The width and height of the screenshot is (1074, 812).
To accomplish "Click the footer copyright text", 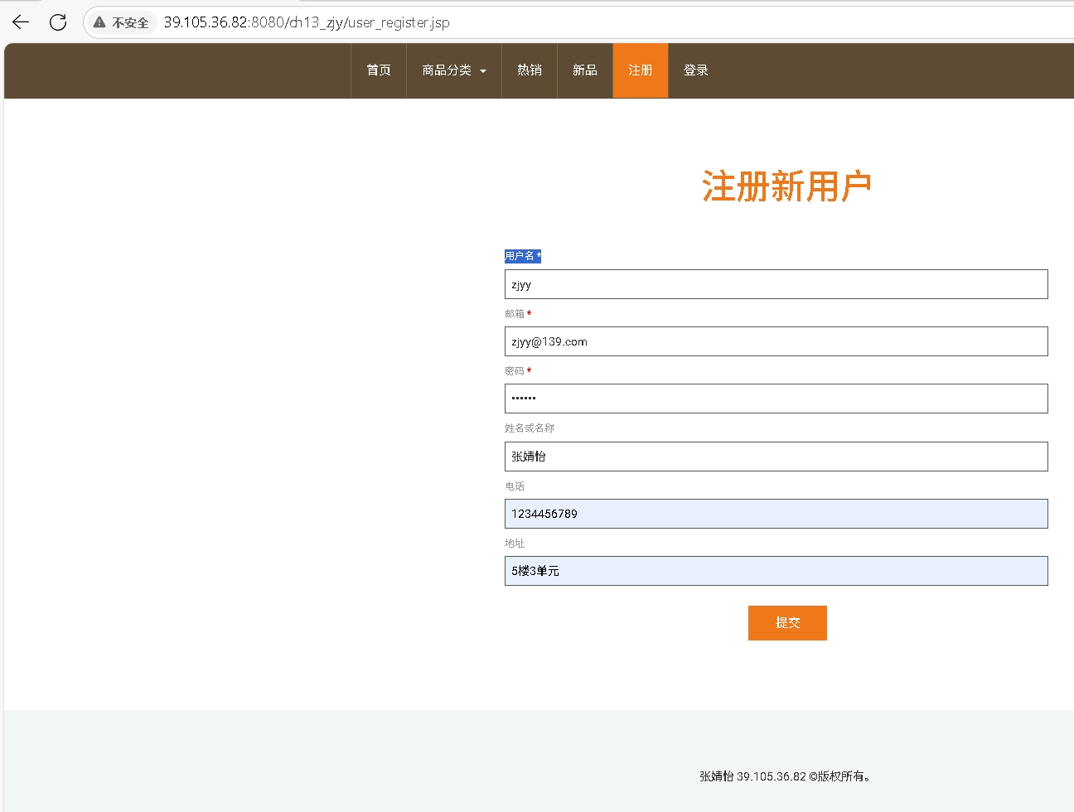I will [x=786, y=776].
